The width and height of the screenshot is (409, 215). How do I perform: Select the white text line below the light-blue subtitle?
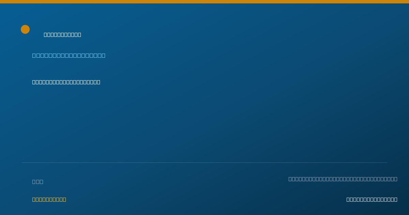point(66,82)
